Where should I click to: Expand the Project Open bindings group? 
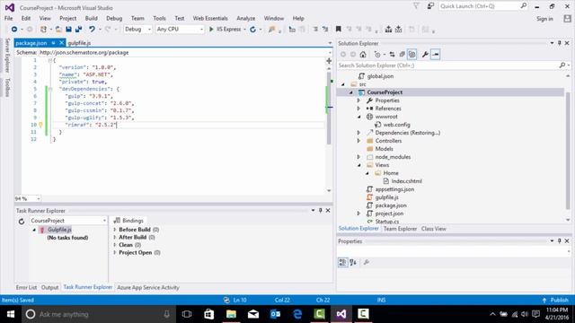pos(115,253)
